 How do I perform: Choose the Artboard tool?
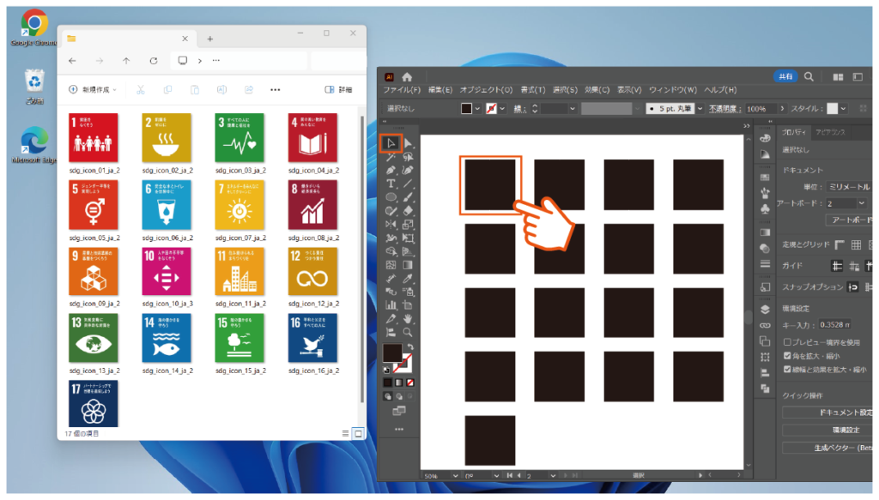coord(408,305)
